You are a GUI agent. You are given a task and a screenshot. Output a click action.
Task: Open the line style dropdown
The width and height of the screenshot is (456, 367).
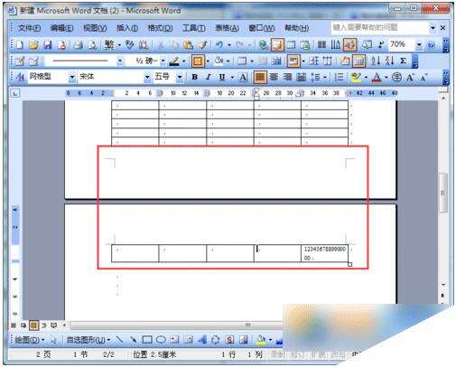(x=120, y=61)
